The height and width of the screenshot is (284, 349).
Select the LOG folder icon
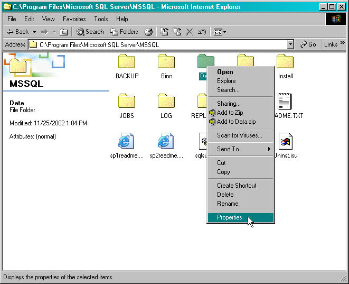point(166,101)
